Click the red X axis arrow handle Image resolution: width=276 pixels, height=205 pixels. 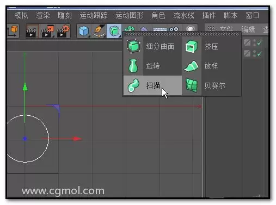coord(78,139)
